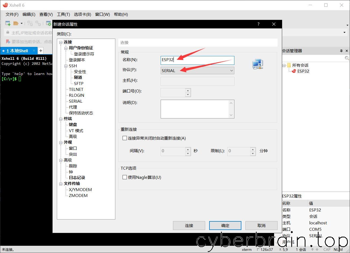The image size is (350, 253).
Task: Collapse the 高级 tree node with 跟踪
Action: (61, 160)
